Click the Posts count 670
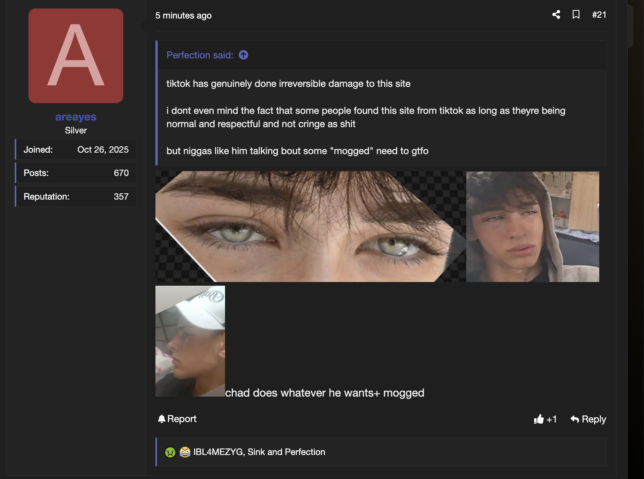Screen dimensions: 644x479 pos(121,173)
